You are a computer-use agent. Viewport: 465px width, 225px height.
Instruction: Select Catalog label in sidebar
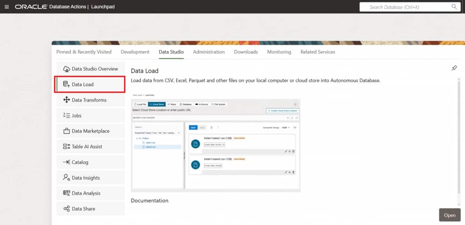tap(80, 162)
